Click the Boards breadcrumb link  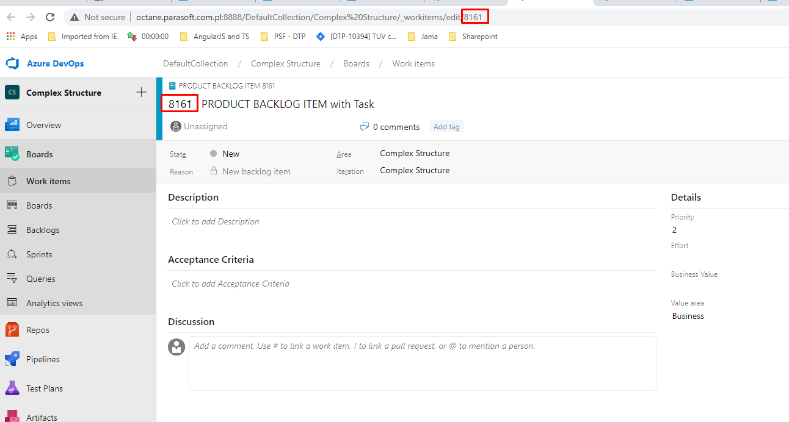357,63
